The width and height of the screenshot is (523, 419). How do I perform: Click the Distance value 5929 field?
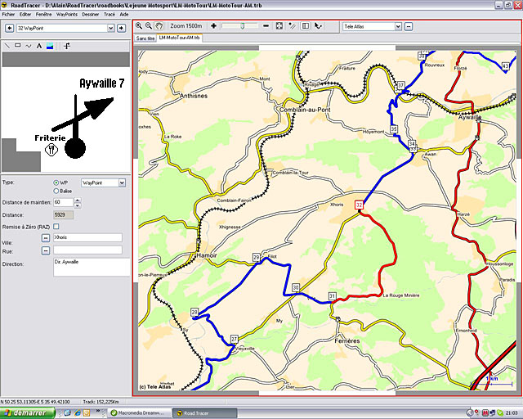tap(63, 215)
